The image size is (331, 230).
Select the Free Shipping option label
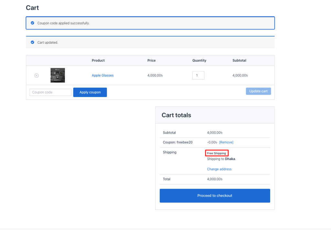tap(217, 153)
